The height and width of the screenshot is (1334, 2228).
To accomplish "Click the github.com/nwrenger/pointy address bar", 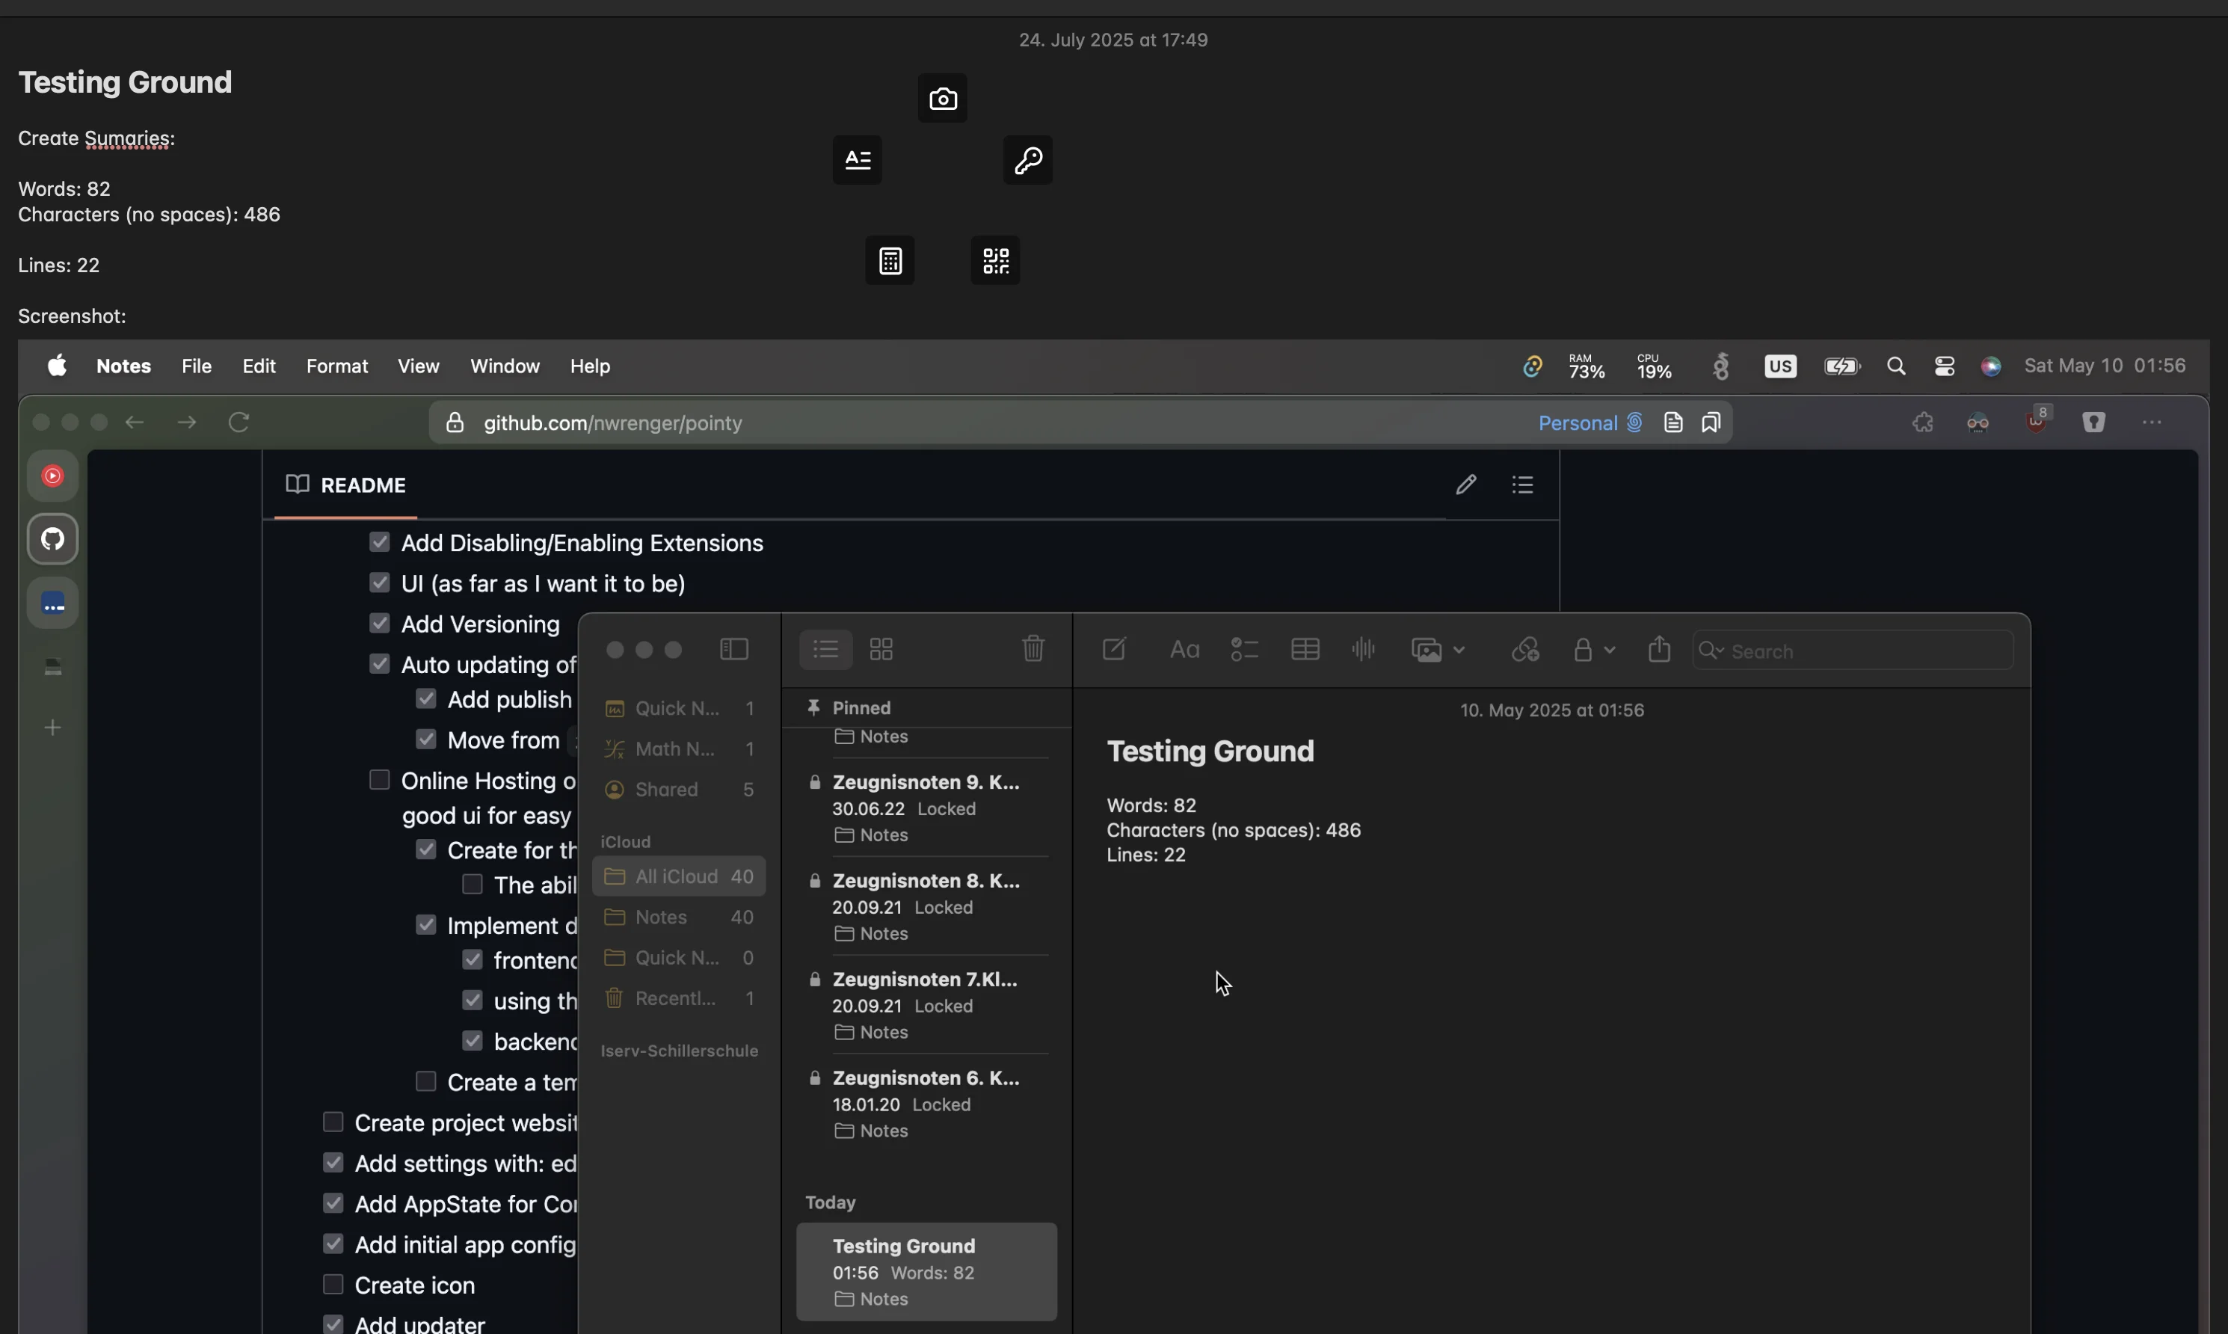I will 1080,422.
